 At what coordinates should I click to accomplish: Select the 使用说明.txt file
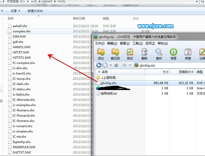[x=108, y=93]
